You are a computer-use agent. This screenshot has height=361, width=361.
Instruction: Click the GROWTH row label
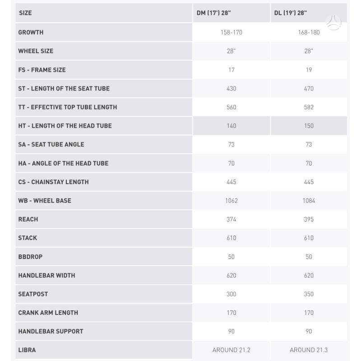[x=31, y=32]
